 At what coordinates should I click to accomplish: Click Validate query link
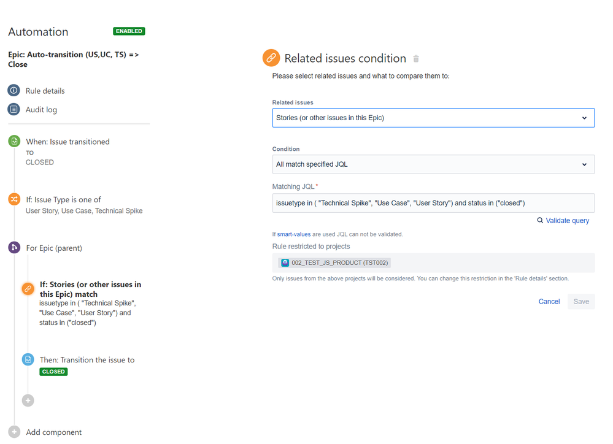pyautogui.click(x=567, y=220)
